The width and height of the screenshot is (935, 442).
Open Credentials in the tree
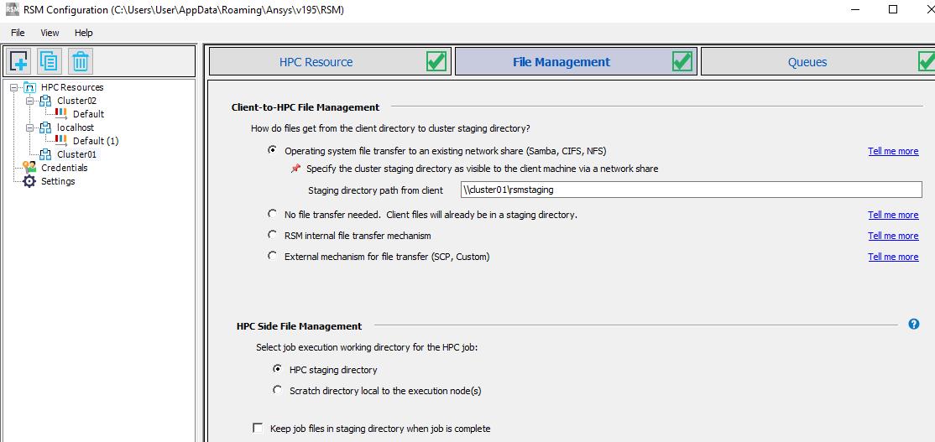pos(65,168)
